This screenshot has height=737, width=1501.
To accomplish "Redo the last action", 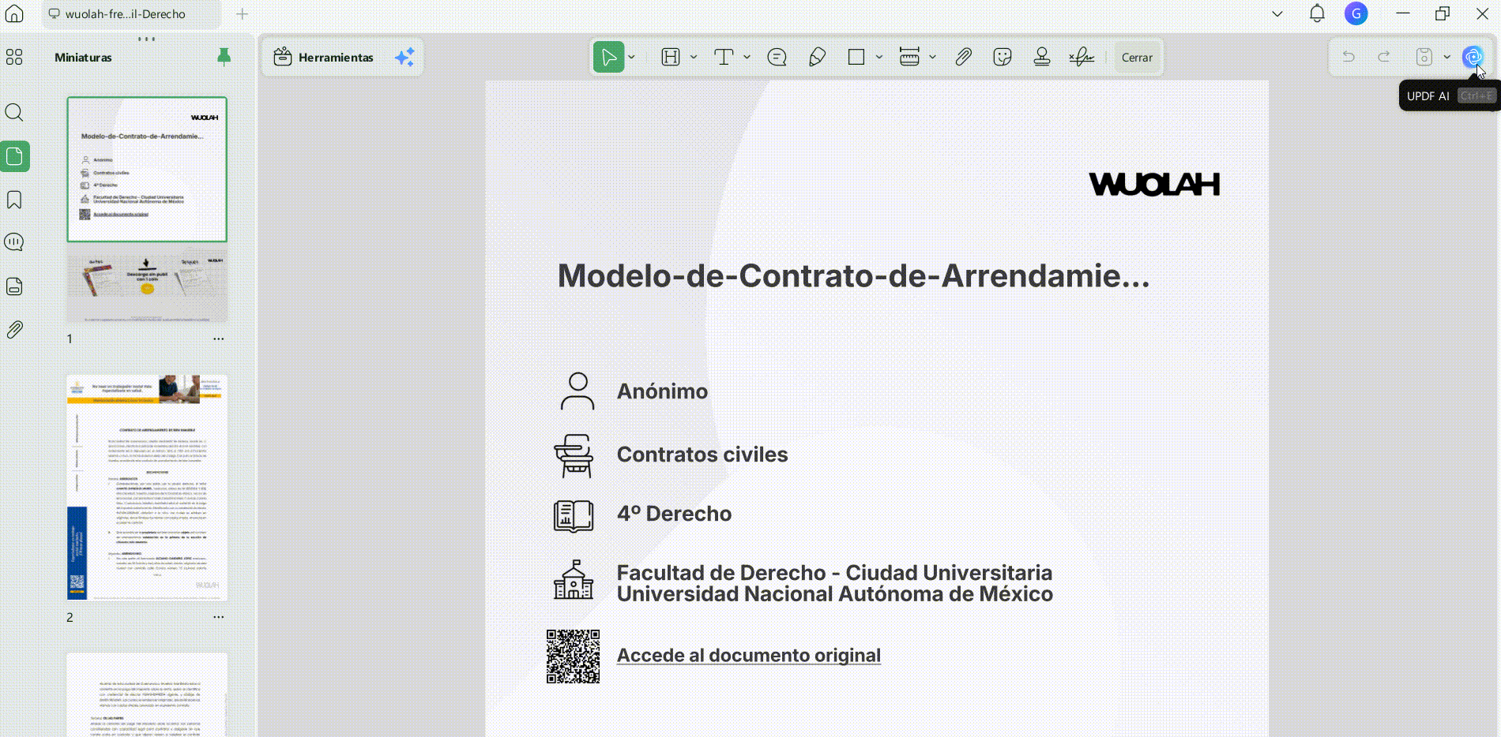I will tap(1384, 57).
